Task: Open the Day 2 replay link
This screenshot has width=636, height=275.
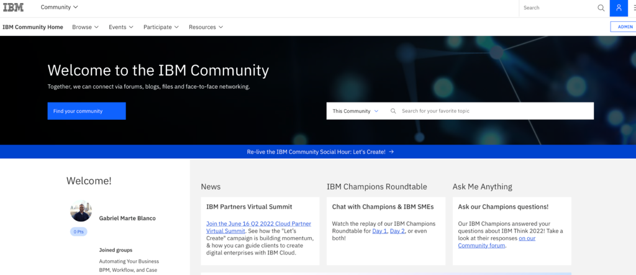Action: 397,231
